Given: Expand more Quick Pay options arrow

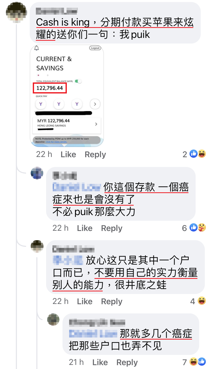Looking at the screenshot, I should tap(95, 104).
